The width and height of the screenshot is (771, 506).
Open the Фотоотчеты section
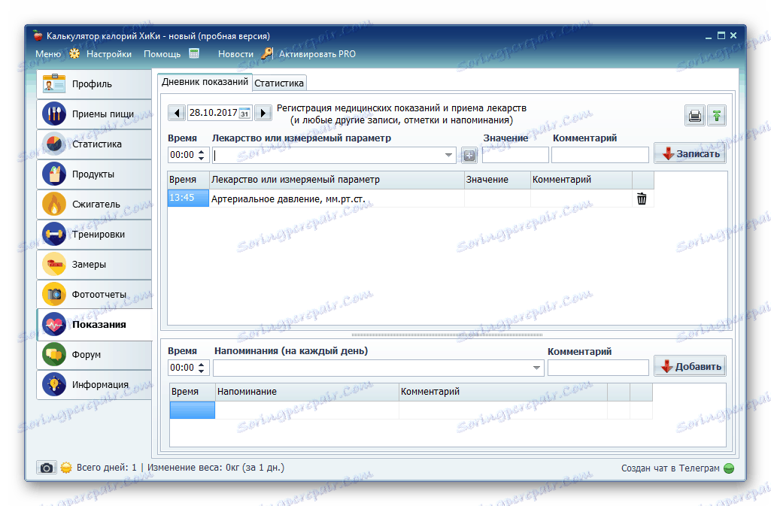pos(94,294)
